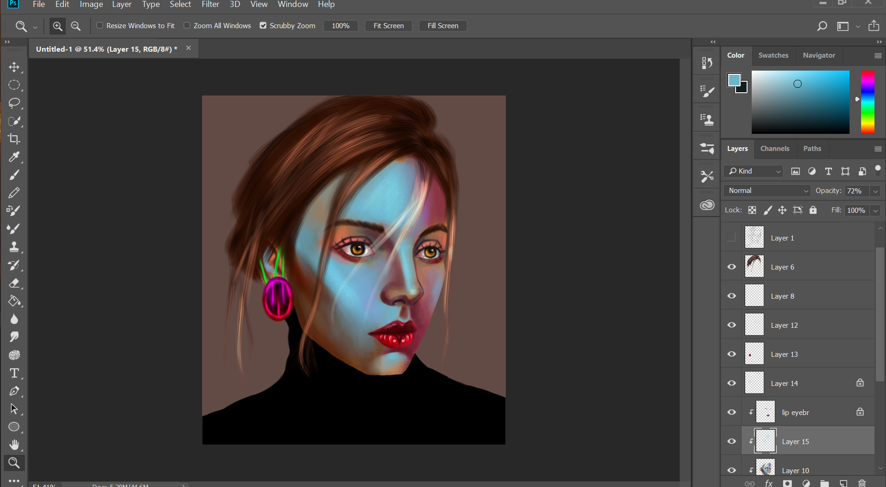886x487 pixels.
Task: Select the Sponge tool
Action: [14, 355]
